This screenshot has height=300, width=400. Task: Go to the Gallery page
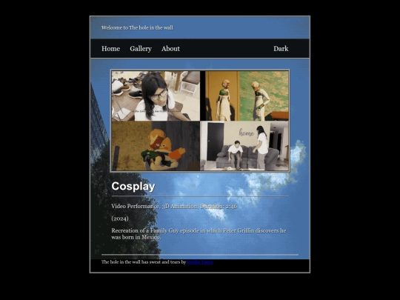pos(141,48)
